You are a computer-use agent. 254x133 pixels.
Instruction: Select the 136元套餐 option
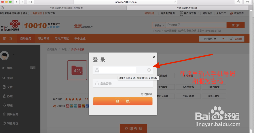pyautogui.click(x=214, y=87)
